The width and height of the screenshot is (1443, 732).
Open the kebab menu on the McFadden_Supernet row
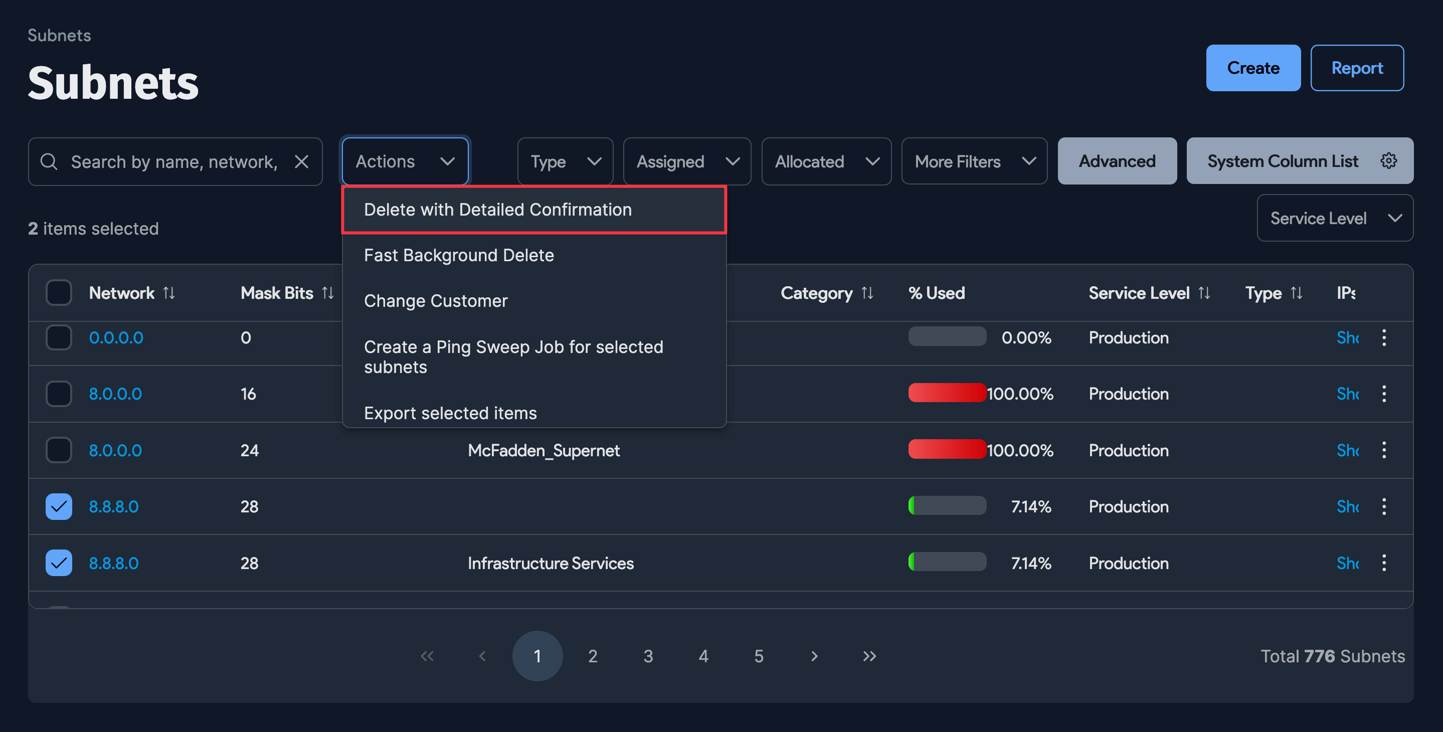pyautogui.click(x=1384, y=450)
